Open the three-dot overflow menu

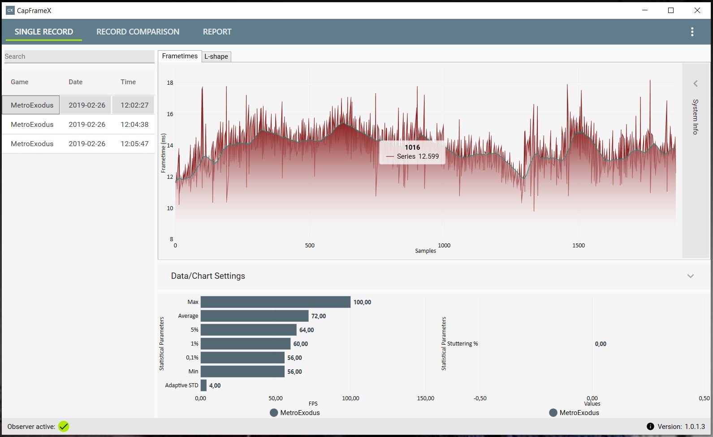pos(692,32)
